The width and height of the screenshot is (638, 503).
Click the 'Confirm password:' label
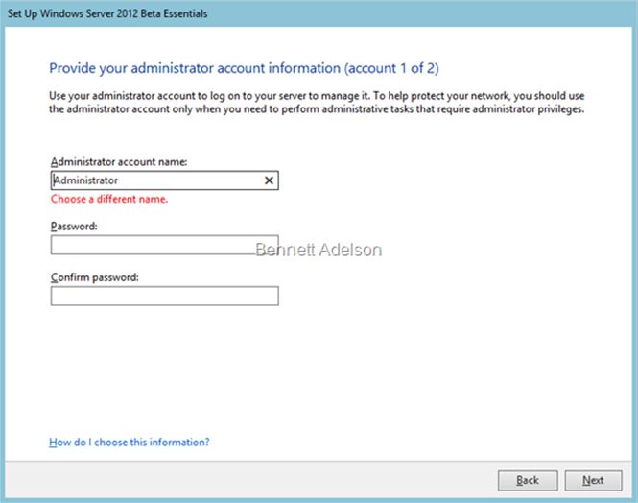[95, 276]
